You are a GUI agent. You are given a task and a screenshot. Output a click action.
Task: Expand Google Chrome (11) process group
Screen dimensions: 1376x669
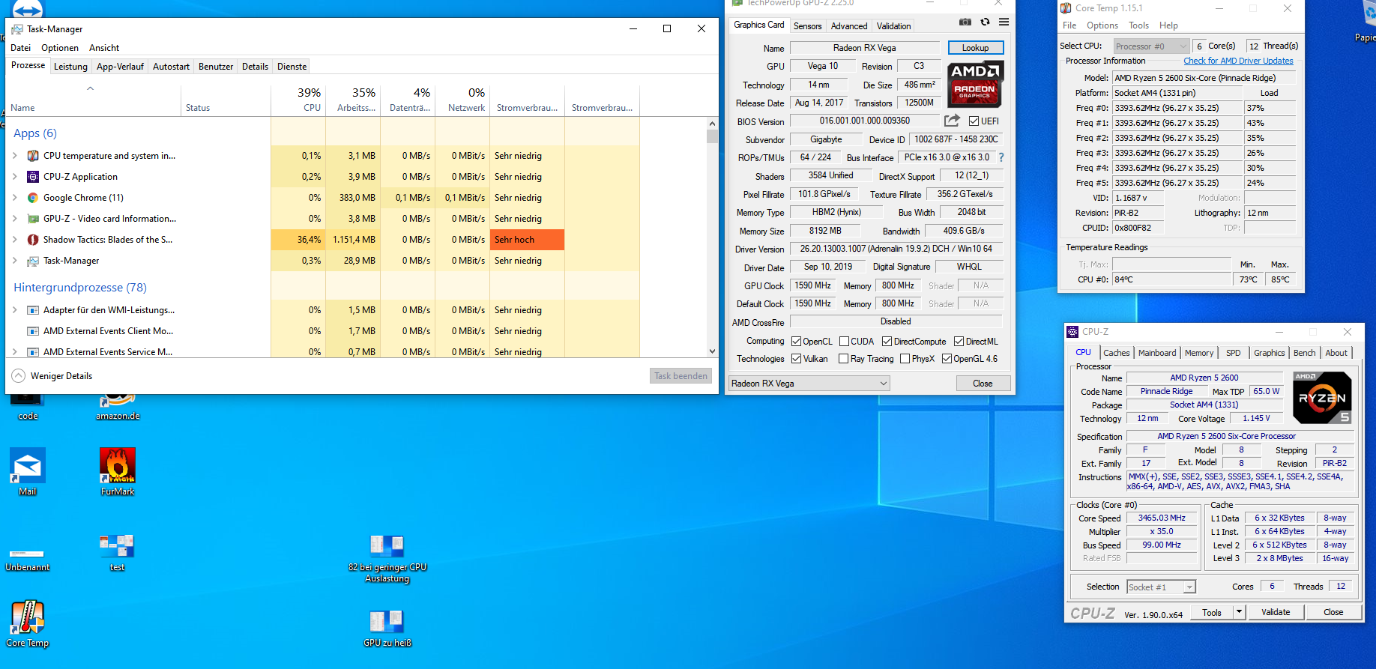[15, 198]
